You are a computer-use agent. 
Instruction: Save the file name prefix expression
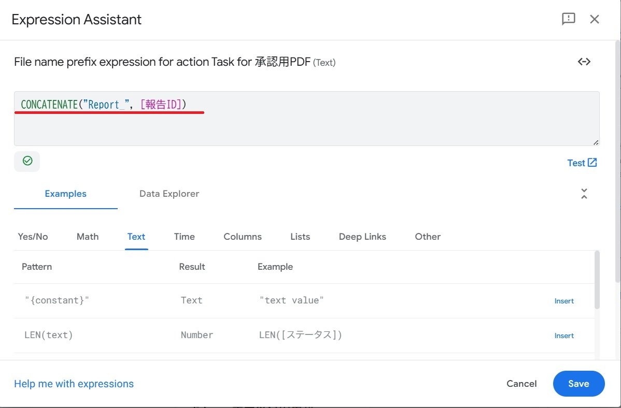[x=578, y=384]
